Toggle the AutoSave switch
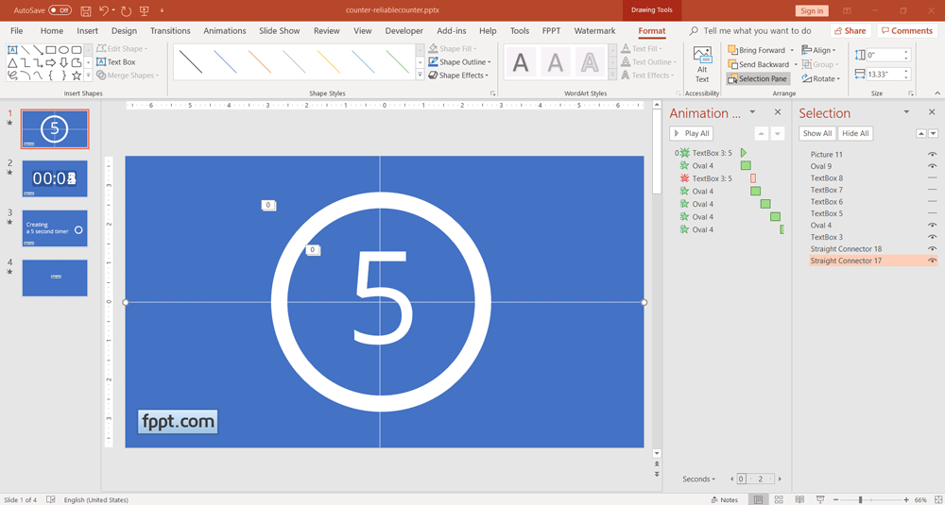 pyautogui.click(x=60, y=10)
